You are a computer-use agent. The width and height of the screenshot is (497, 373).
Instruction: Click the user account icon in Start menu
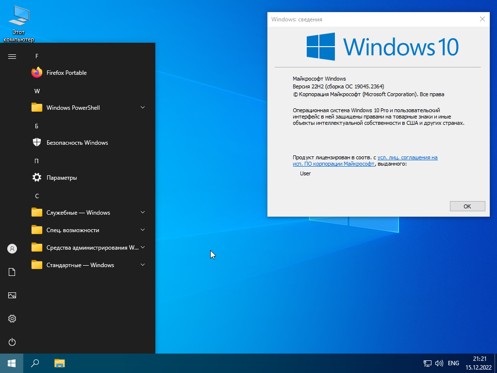12,248
